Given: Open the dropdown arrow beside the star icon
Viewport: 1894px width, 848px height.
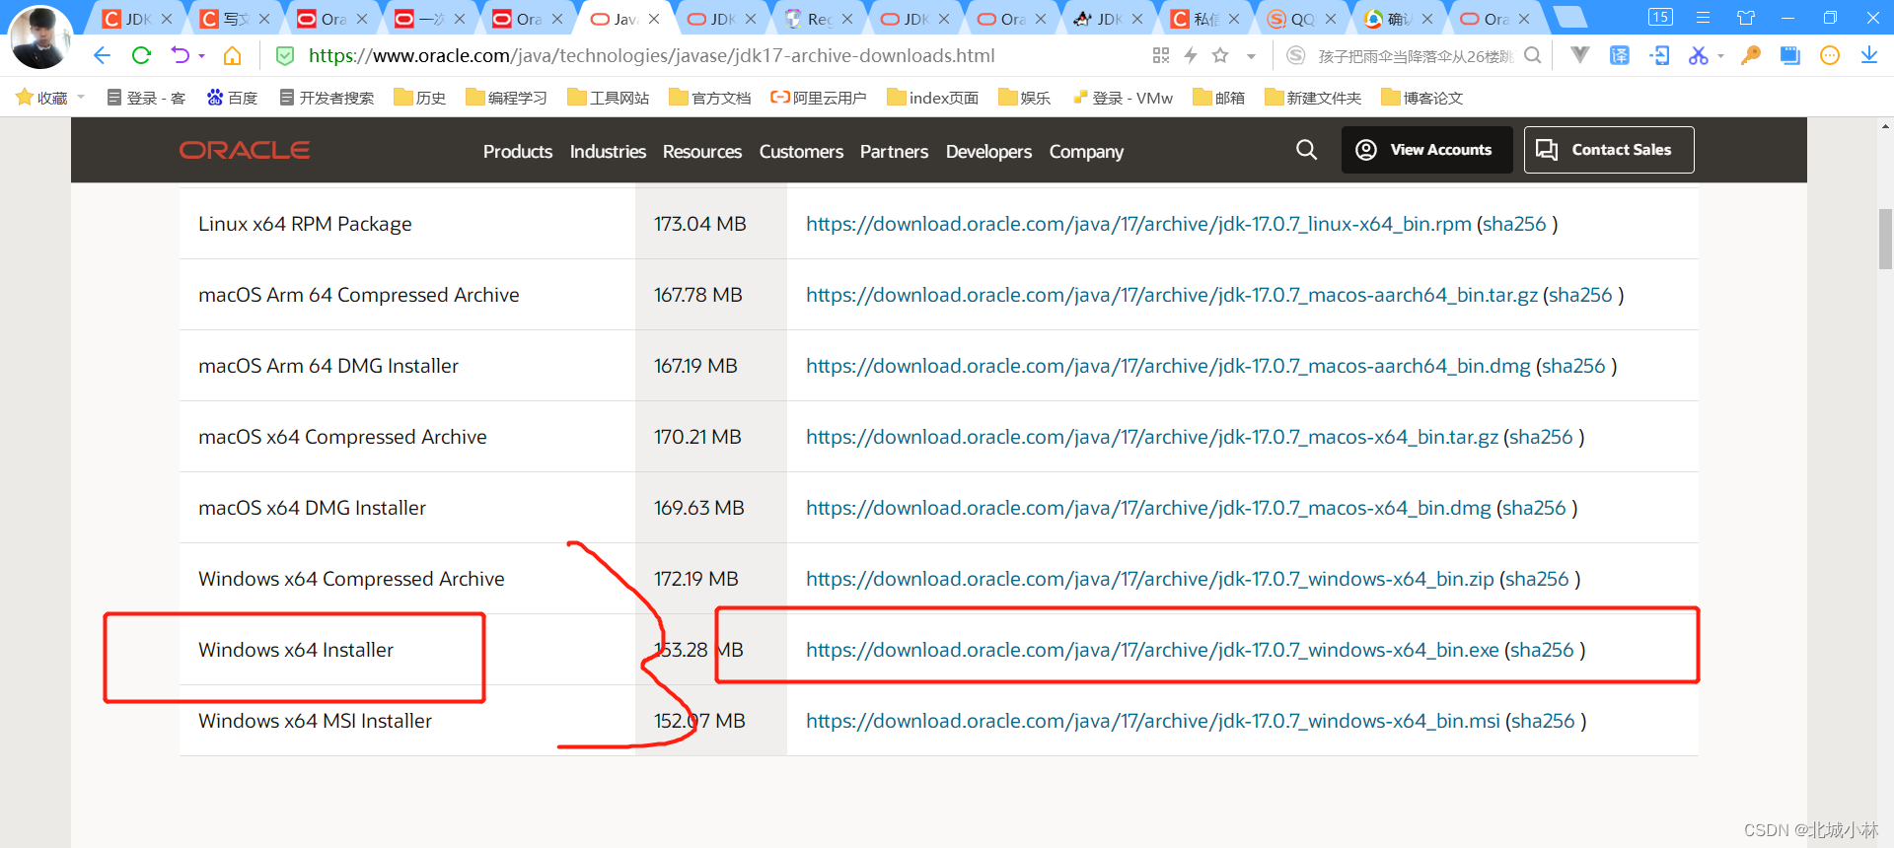Looking at the screenshot, I should (x=1251, y=56).
